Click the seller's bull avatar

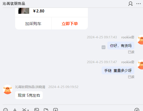pos(8,89)
